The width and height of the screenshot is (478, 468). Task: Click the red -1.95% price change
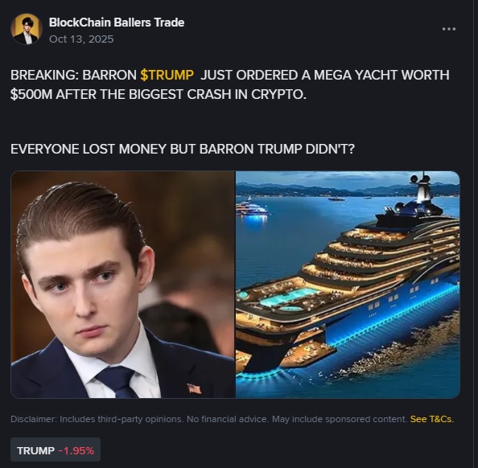[76, 450]
